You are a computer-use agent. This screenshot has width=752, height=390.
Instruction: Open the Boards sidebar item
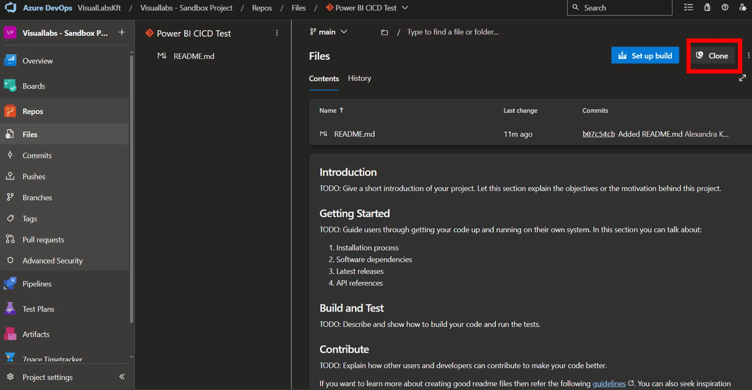pyautogui.click(x=65, y=86)
